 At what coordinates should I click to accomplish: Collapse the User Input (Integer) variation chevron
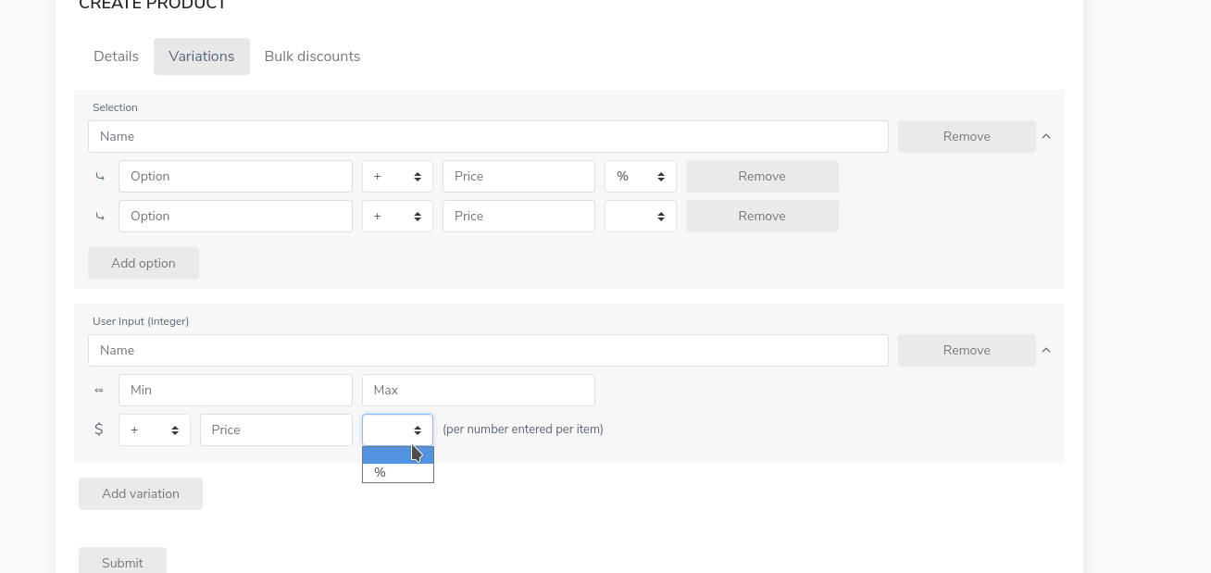point(1046,350)
